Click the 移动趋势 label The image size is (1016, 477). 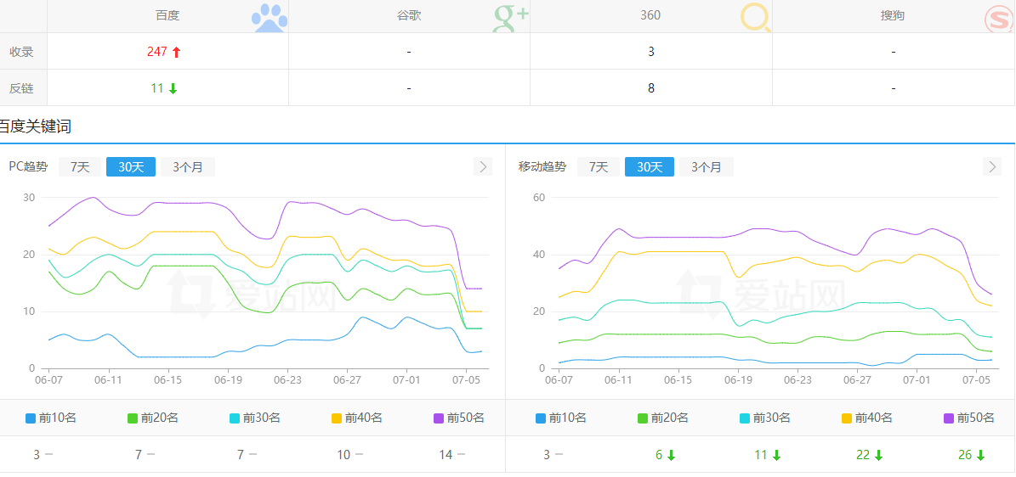(x=542, y=167)
